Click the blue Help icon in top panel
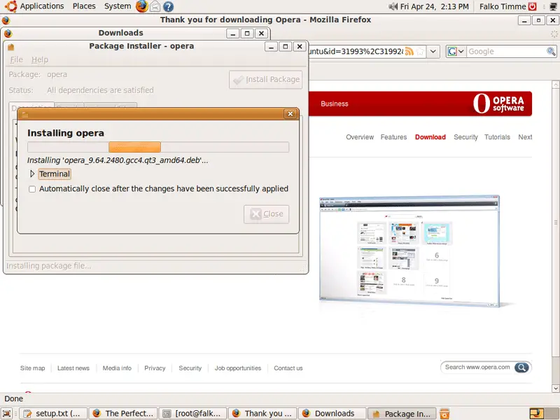Screen dimensions: 560x420 pyautogui.click(x=168, y=6)
